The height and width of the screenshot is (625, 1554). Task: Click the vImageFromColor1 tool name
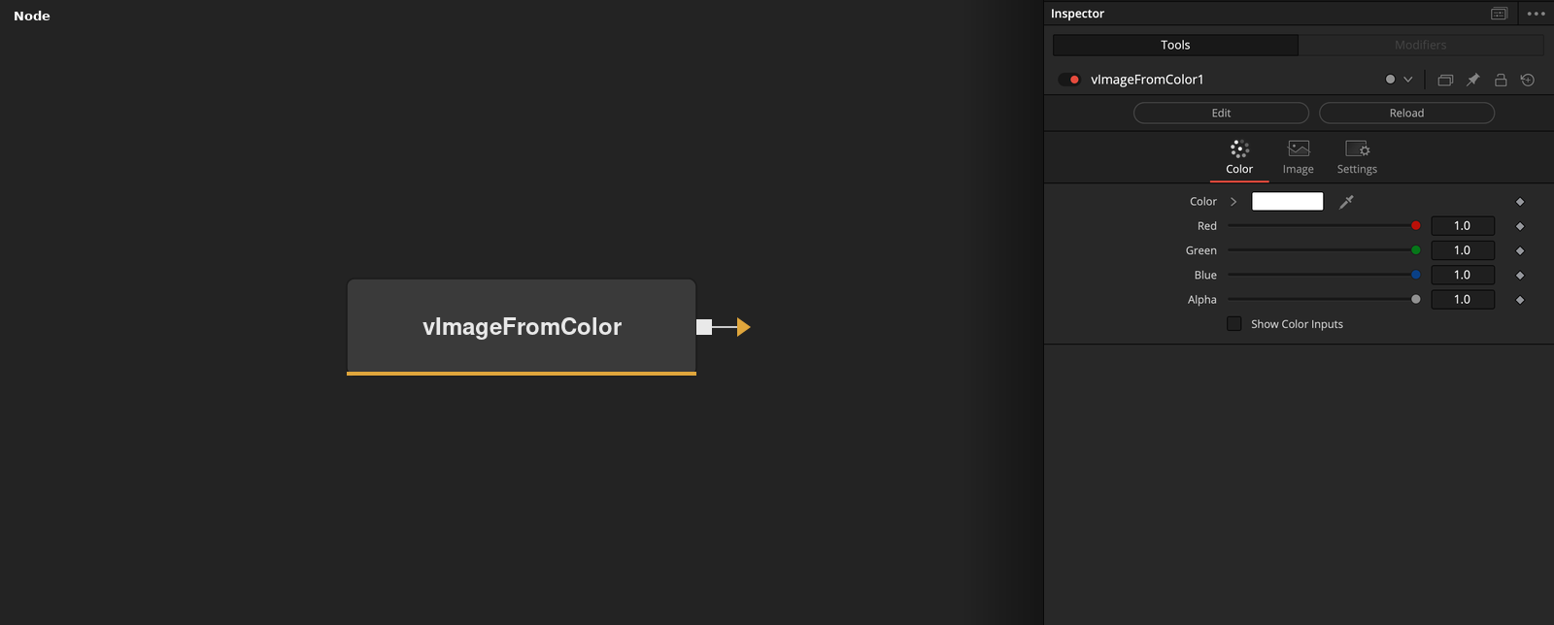(1147, 80)
